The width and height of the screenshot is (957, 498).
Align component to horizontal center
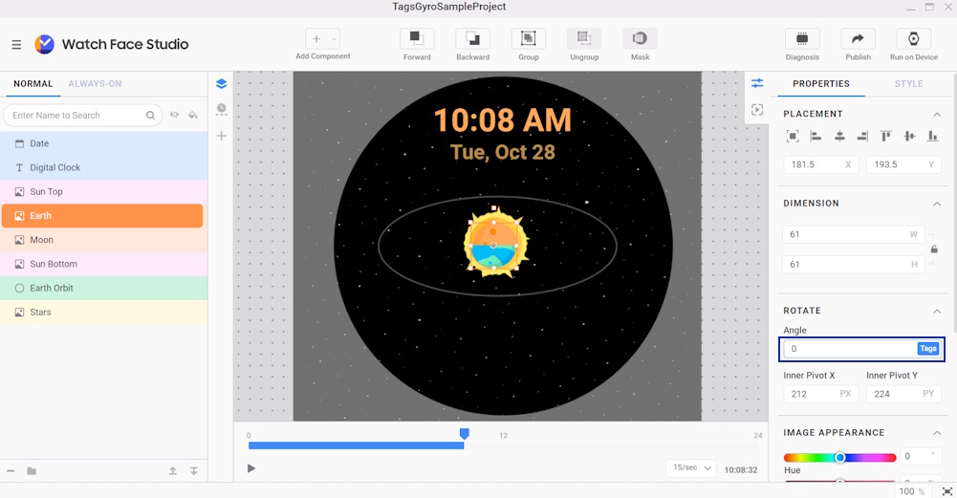tap(839, 137)
